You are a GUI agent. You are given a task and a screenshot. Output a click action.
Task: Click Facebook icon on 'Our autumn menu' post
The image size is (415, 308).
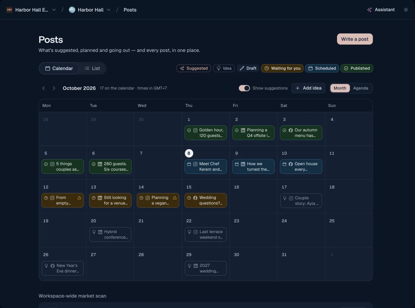(291, 130)
